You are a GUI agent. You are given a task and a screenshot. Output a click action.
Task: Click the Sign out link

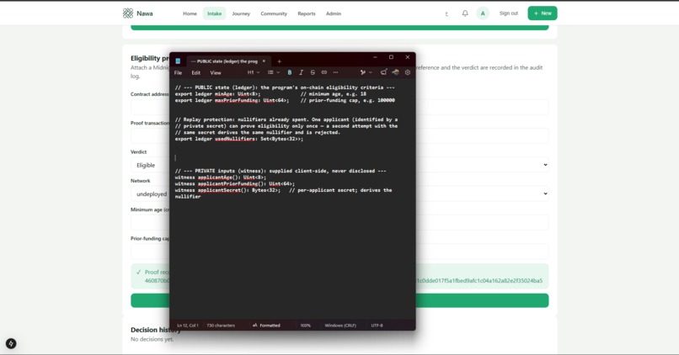click(x=508, y=13)
